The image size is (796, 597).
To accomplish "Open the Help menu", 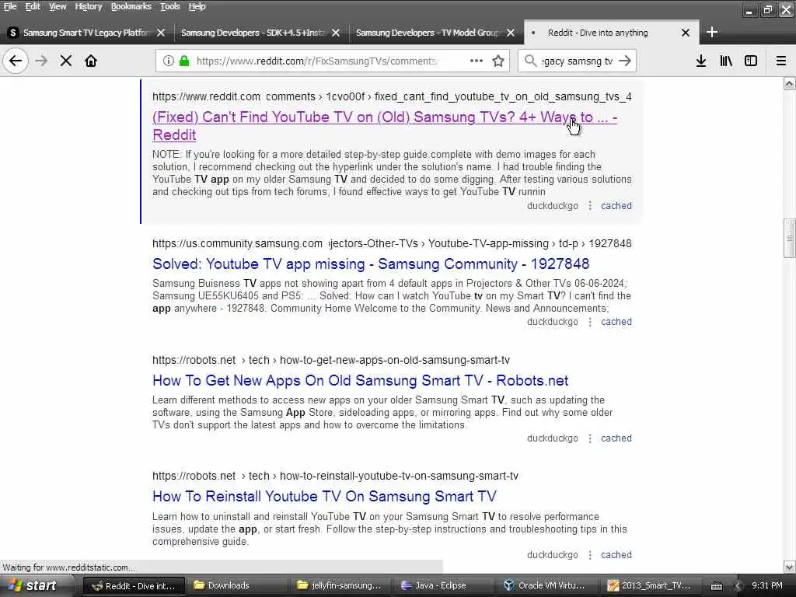I will 197,6.
